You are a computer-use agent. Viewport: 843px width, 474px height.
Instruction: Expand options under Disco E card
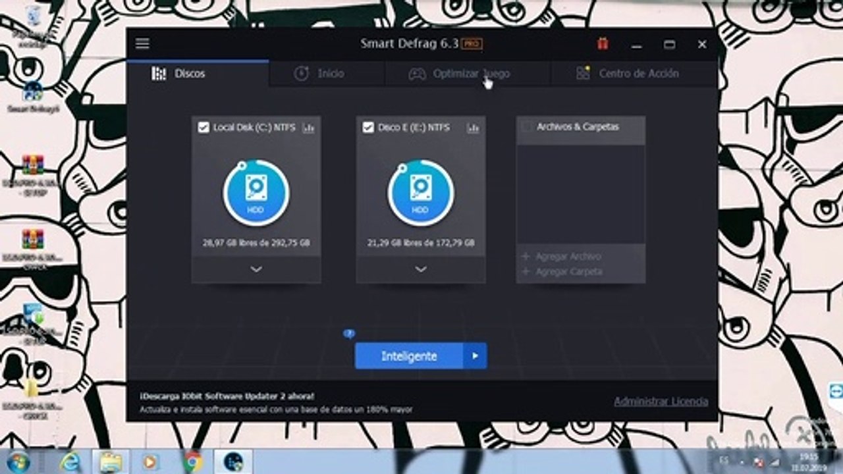click(x=421, y=269)
